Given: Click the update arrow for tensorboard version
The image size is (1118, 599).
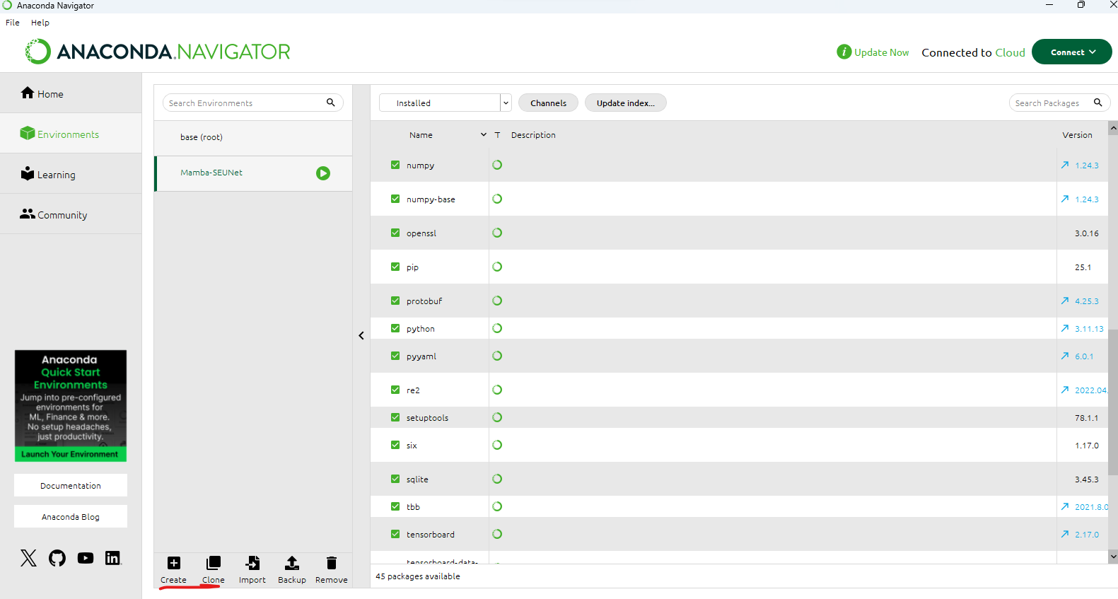Looking at the screenshot, I should coord(1065,534).
